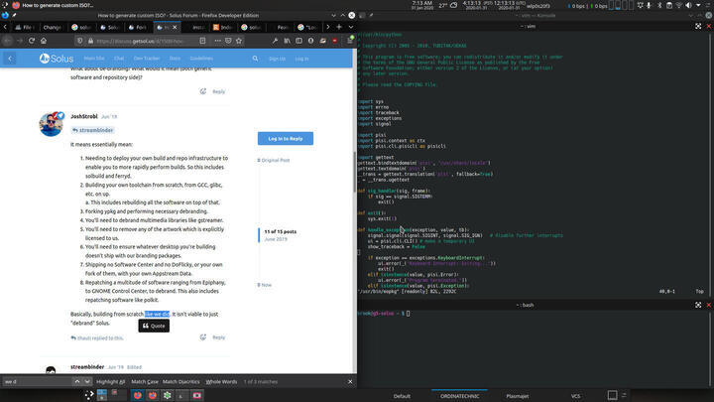Reply to JoshStrobl's post
Viewport: 714px width, 402px height.
coord(219,337)
